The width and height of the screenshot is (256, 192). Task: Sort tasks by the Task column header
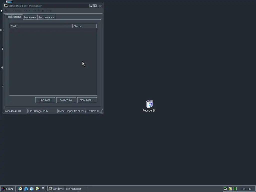point(41,26)
